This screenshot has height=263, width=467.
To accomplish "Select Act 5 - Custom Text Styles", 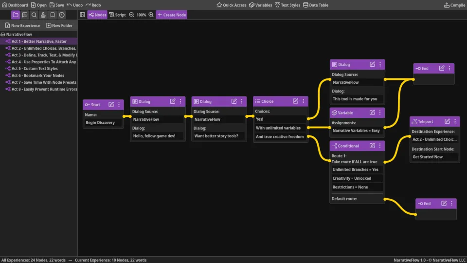I will [39, 69].
